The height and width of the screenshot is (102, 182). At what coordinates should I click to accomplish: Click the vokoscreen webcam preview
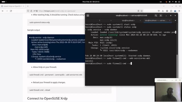pyautogui.click(x=168, y=92)
